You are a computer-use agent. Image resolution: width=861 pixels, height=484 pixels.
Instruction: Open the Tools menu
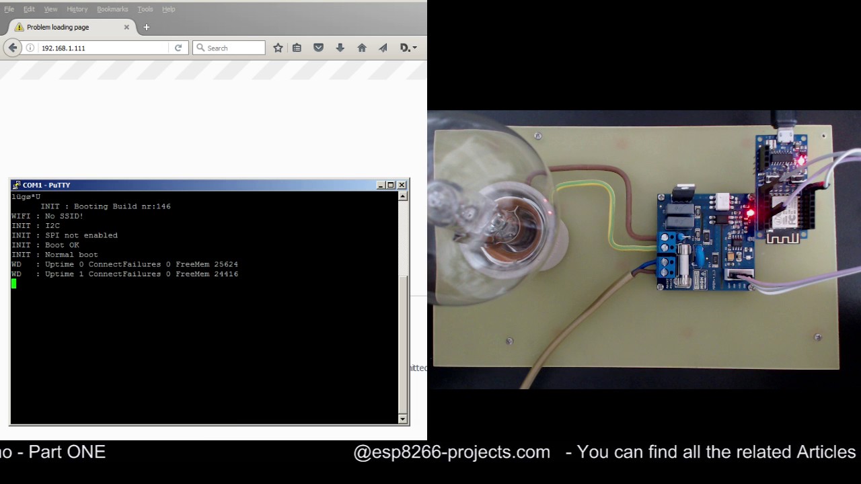tap(145, 9)
